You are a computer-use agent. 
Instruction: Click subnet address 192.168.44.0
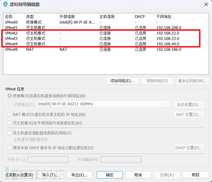(168, 44)
